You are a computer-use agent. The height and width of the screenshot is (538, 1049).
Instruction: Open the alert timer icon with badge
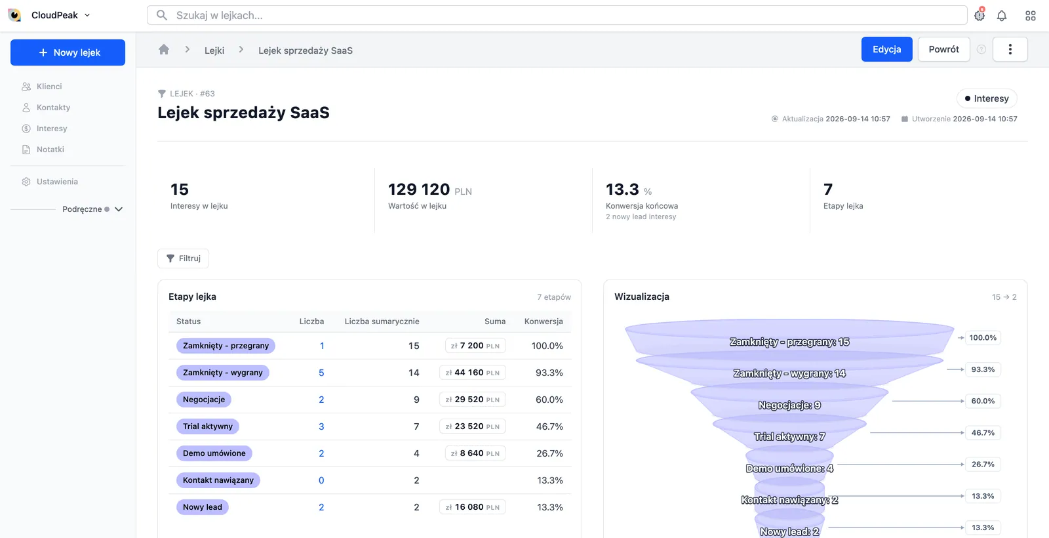(980, 15)
